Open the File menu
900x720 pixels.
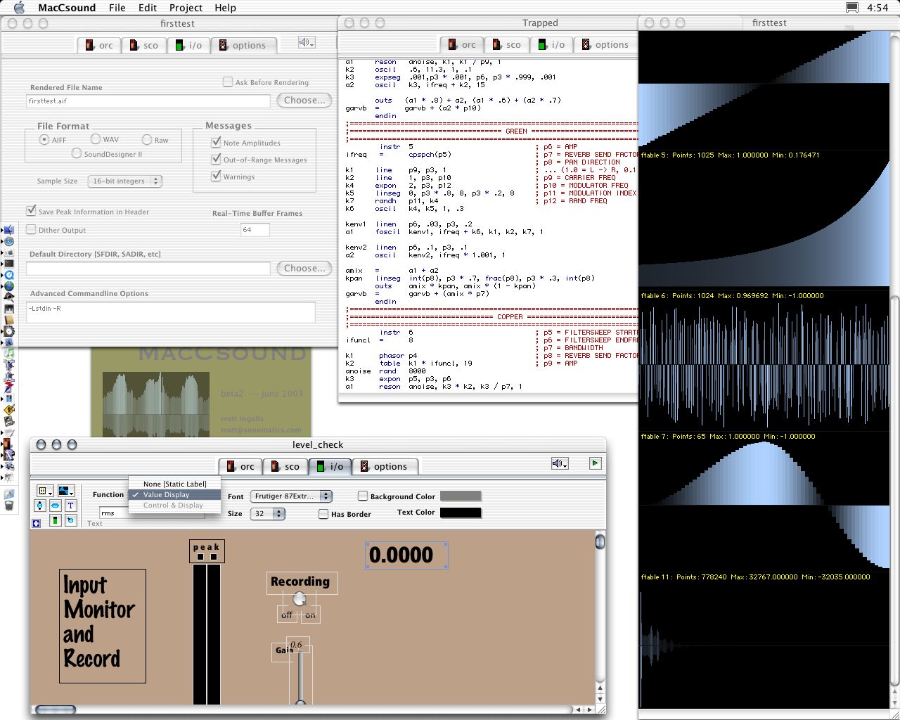[x=117, y=8]
